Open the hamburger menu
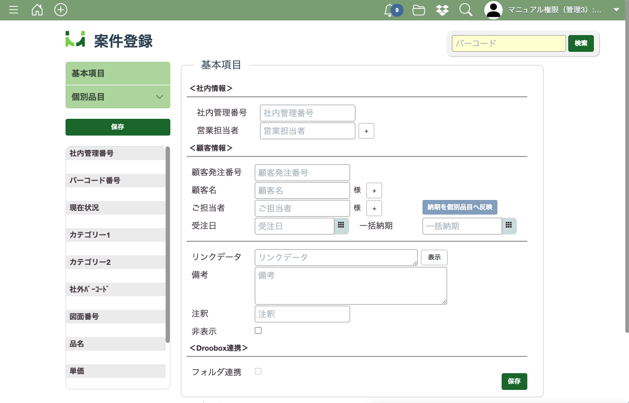 (x=14, y=10)
